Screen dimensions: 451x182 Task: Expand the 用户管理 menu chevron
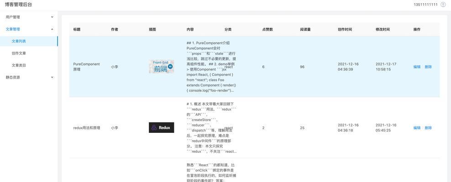[52, 17]
